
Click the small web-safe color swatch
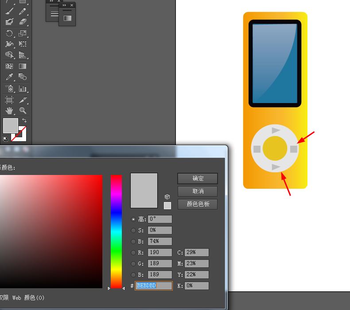[167, 206]
